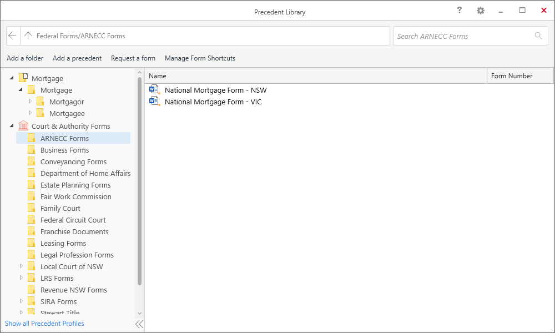The width and height of the screenshot is (555, 333).
Task: Select Franchise Documents in the tree
Action: point(74,232)
